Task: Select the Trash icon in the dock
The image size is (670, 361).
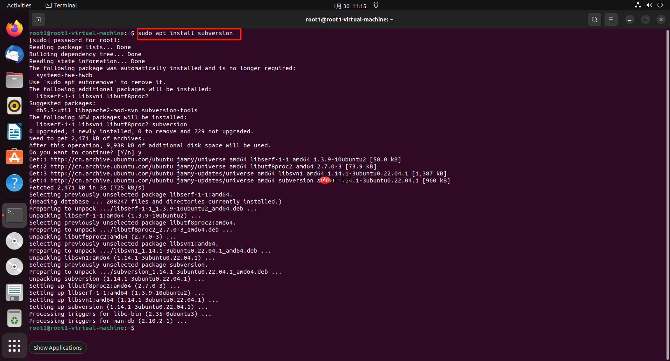Action: (x=14, y=318)
